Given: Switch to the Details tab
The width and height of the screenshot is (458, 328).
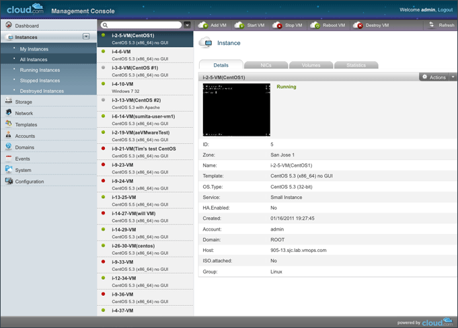Looking at the screenshot, I should tap(221, 65).
